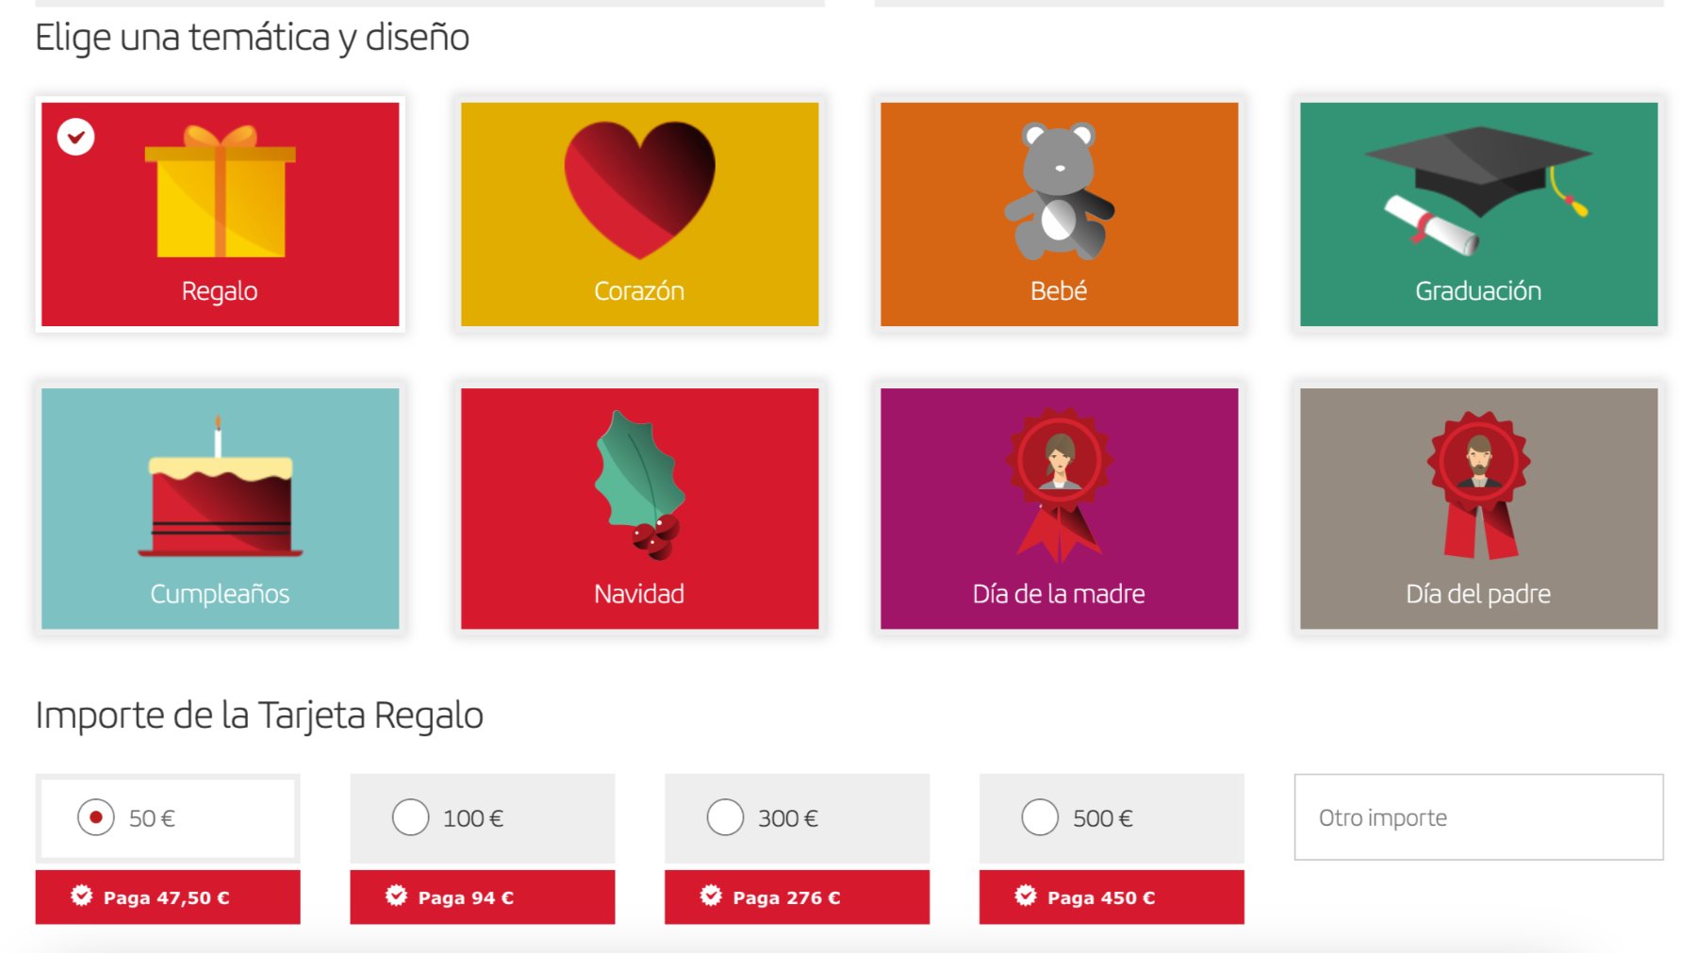Viewport: 1697px width, 953px height.
Task: Choose the Día del padre design
Action: pos(1478,507)
